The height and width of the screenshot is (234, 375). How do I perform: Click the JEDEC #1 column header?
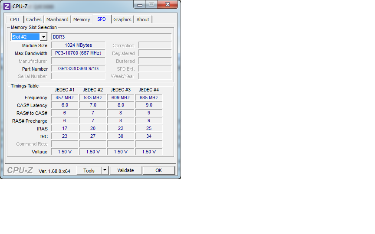tap(65, 90)
